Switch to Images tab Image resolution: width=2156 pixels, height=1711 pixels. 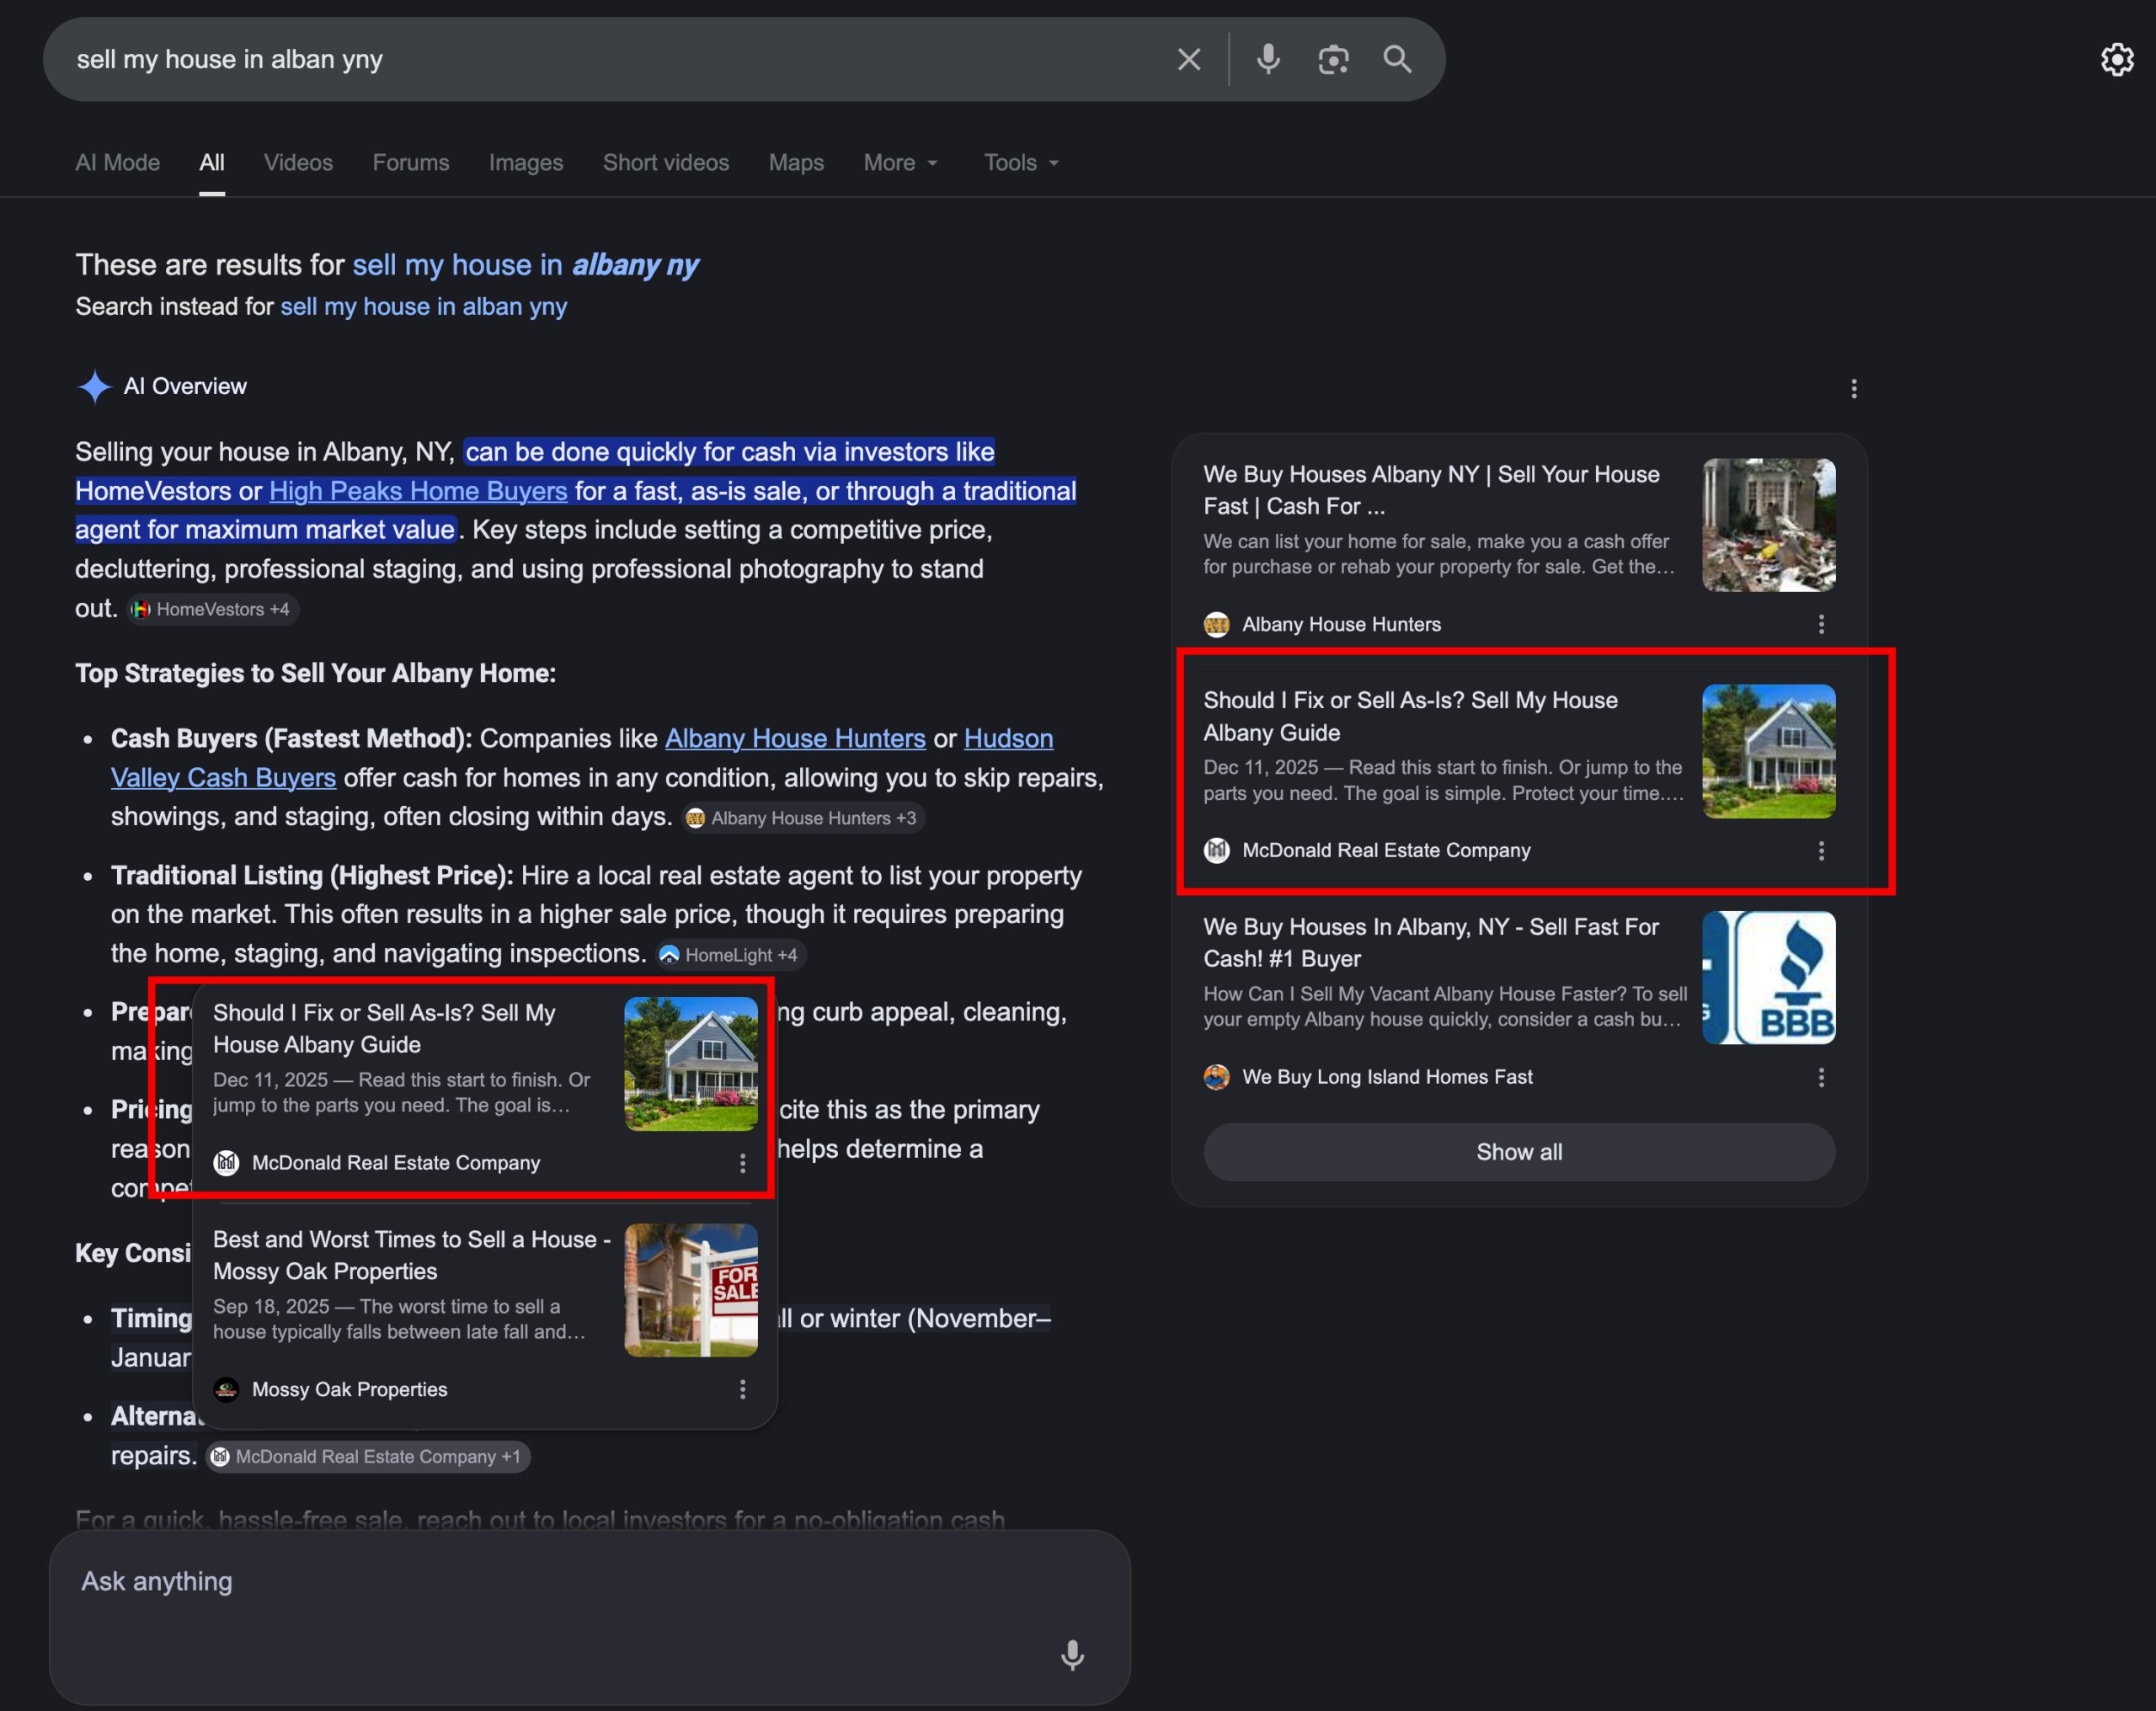coord(526,163)
